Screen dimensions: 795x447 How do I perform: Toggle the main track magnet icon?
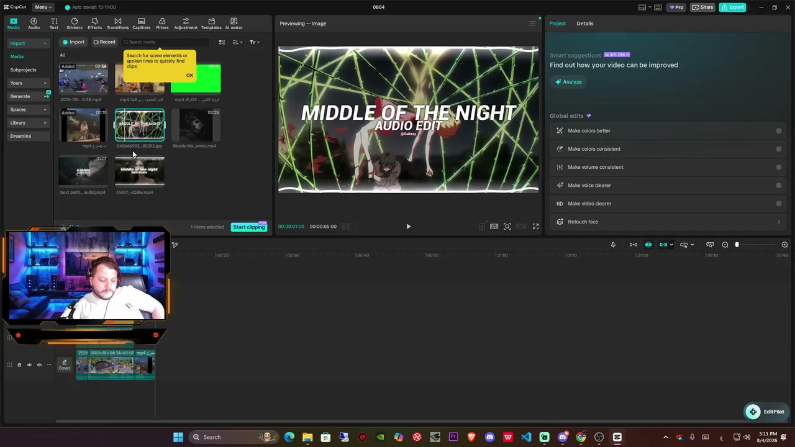point(633,245)
